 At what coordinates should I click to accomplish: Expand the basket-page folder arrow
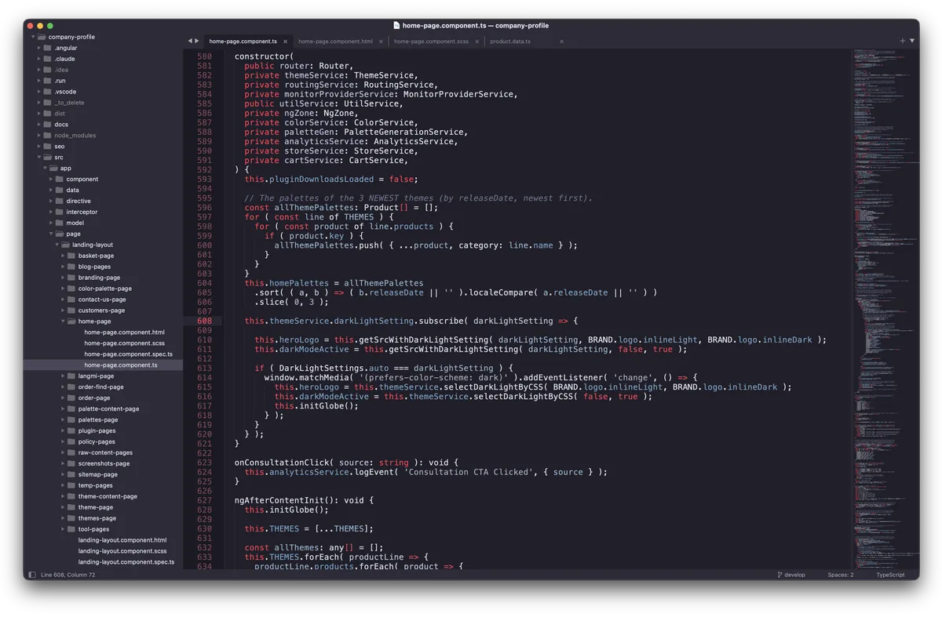63,256
